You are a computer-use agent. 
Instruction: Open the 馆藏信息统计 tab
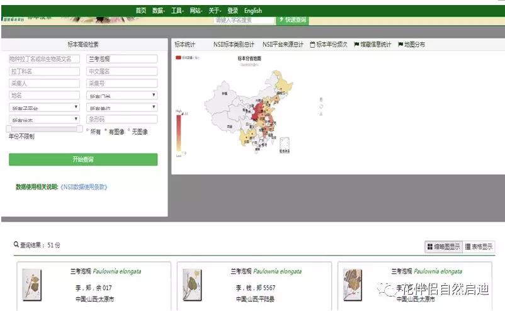(x=373, y=45)
